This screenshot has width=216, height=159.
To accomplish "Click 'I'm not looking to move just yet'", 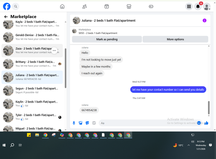I will point(101,59).
